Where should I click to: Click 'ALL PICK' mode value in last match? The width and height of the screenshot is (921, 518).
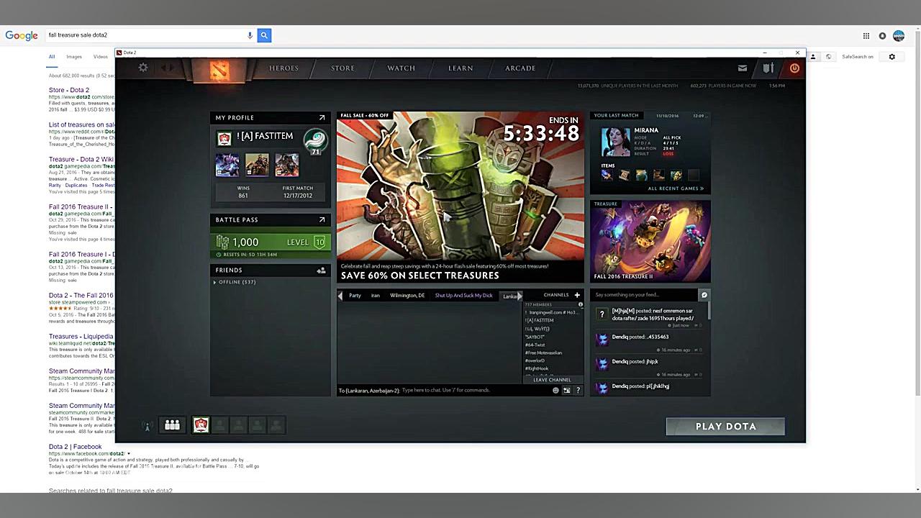click(672, 138)
